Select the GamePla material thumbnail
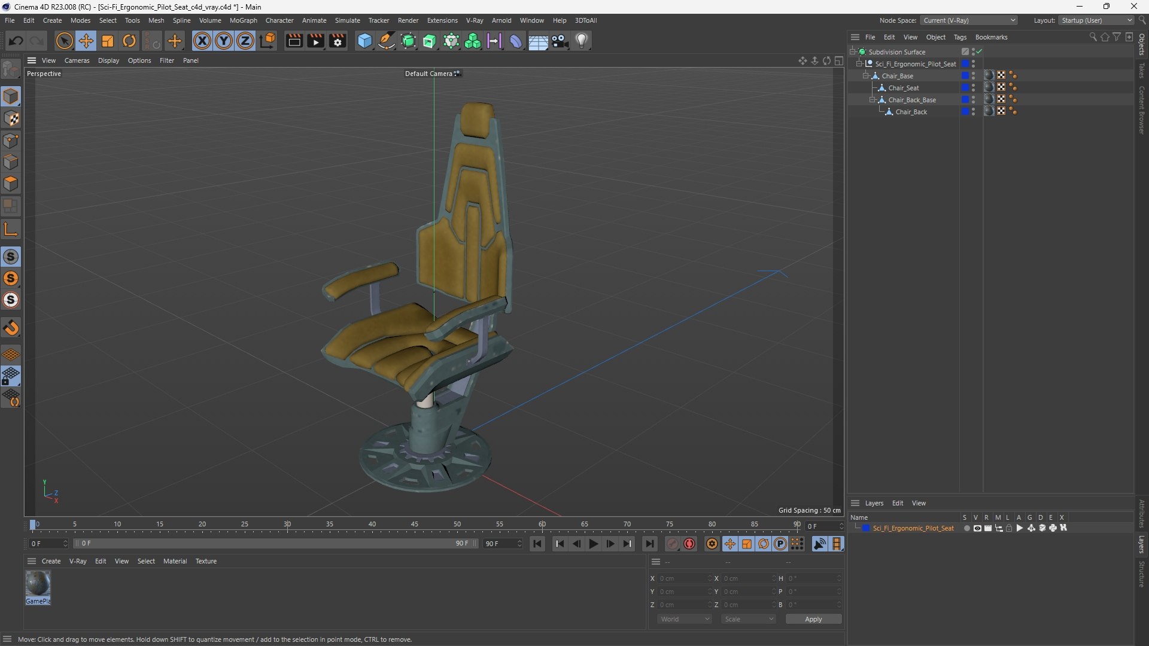 pos(38,587)
